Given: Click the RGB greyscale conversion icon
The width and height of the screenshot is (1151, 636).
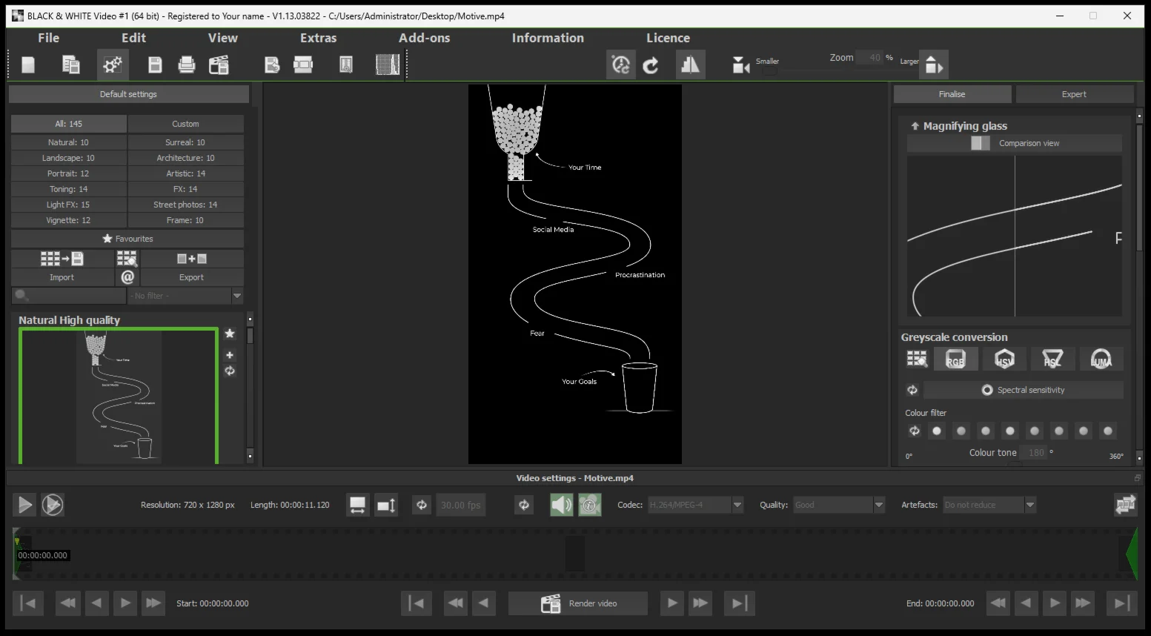Looking at the screenshot, I should [x=955, y=360].
